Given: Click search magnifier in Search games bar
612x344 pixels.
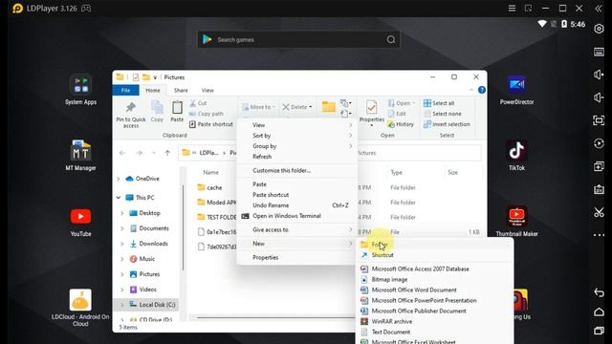Looking at the screenshot, I should click(391, 40).
